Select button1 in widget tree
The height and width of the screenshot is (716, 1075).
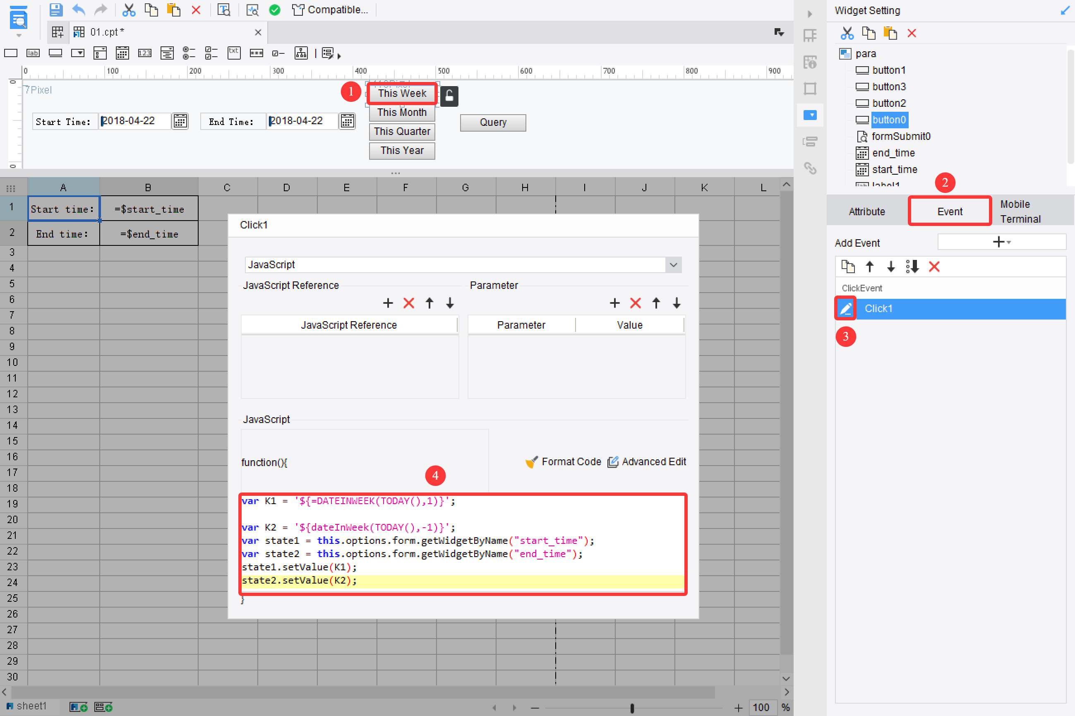tap(888, 70)
